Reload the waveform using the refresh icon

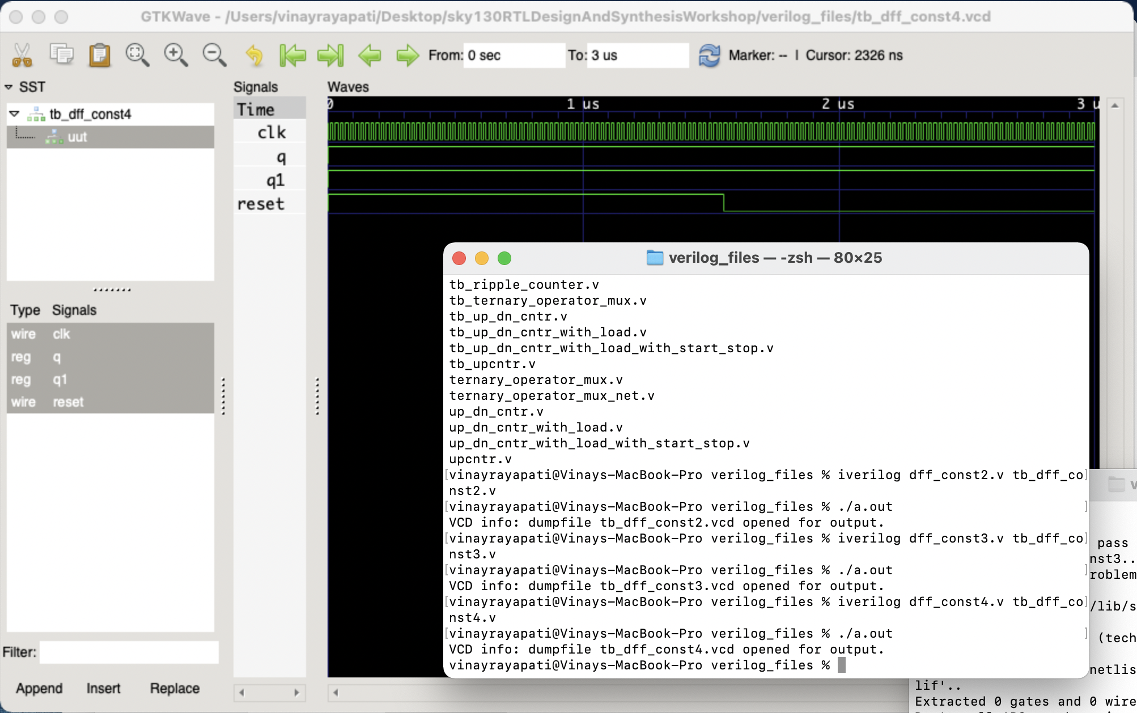[x=709, y=55]
